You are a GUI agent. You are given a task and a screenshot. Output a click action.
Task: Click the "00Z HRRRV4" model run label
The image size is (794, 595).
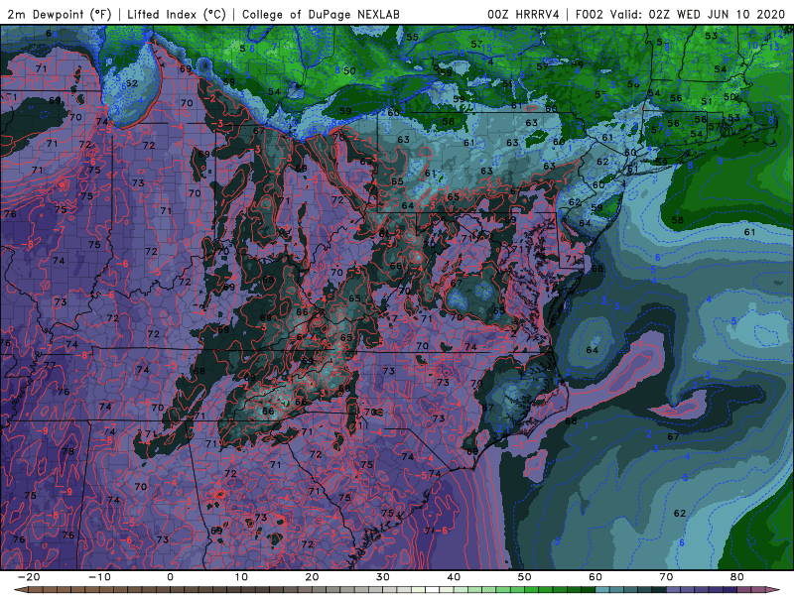click(523, 14)
